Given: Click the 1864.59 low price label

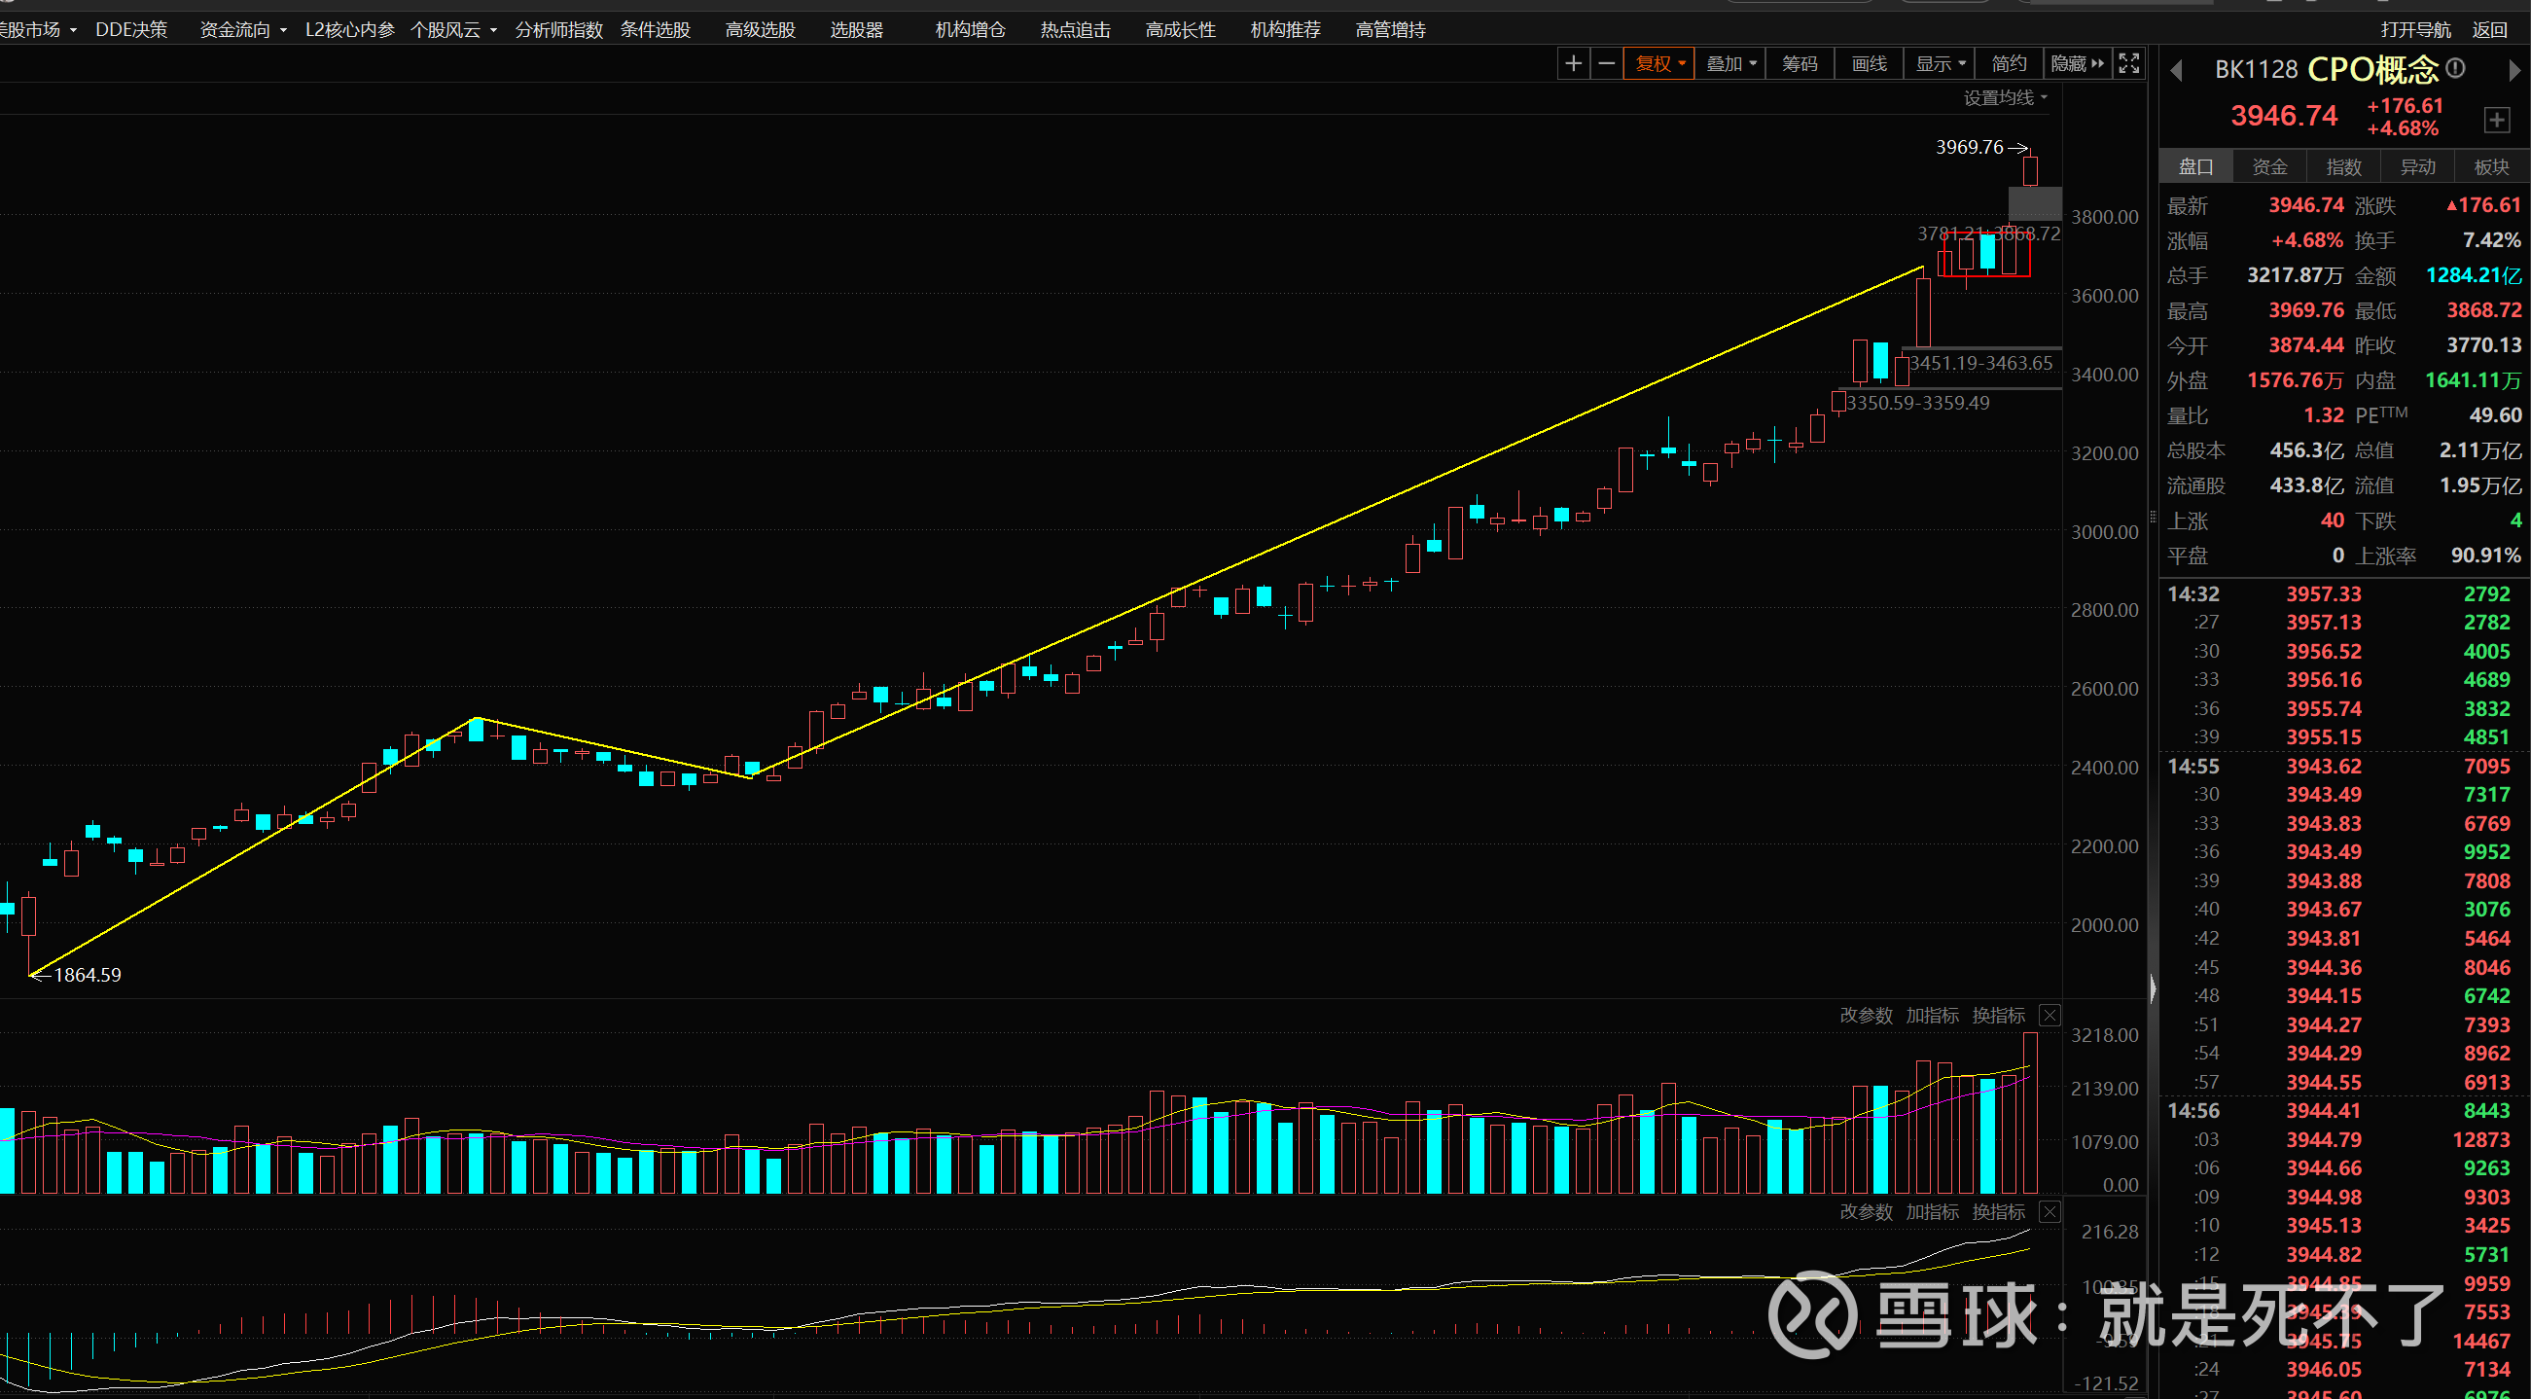Looking at the screenshot, I should [x=88, y=975].
